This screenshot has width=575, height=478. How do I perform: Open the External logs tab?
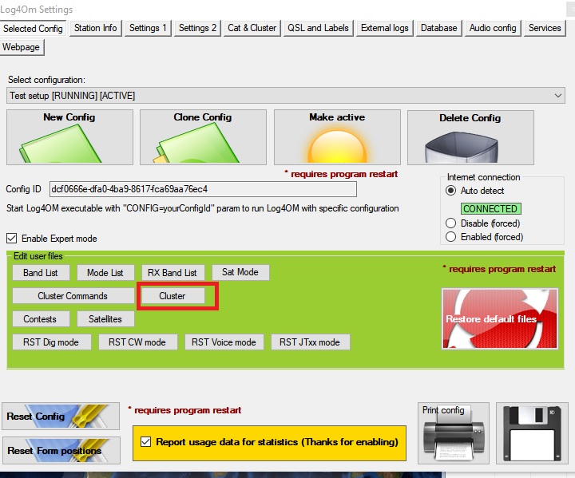click(x=385, y=28)
